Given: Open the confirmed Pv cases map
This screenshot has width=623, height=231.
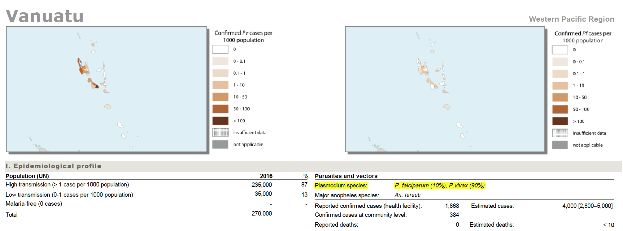Looking at the screenshot, I should [107, 89].
